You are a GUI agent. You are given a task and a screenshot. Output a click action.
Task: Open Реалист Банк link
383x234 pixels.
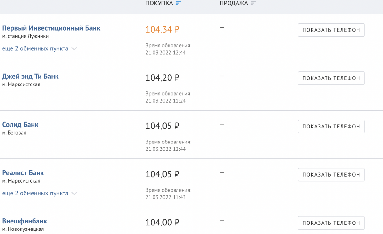(x=23, y=173)
